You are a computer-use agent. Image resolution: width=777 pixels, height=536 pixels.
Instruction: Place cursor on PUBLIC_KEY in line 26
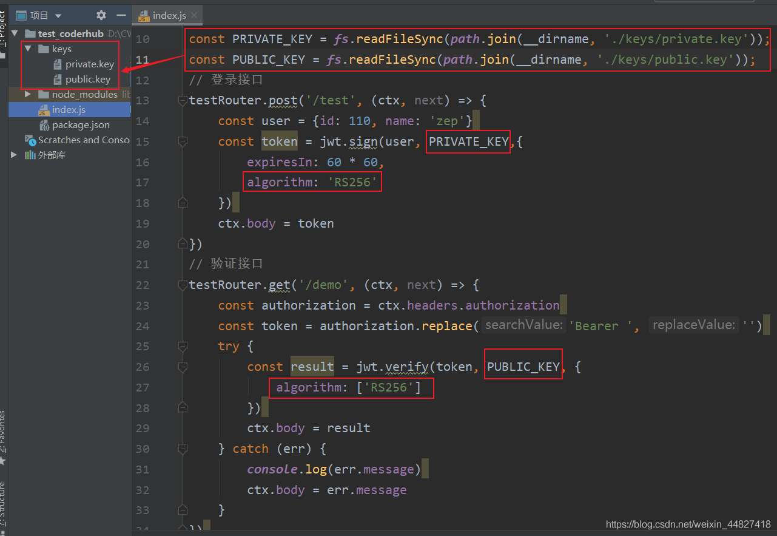click(x=523, y=367)
